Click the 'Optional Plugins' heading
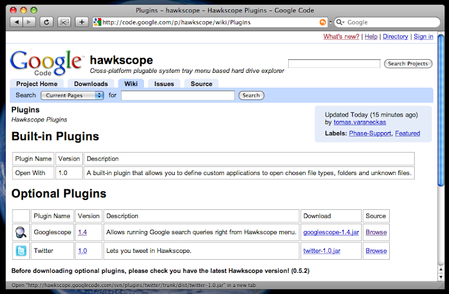The width and height of the screenshot is (449, 294). 59,194
